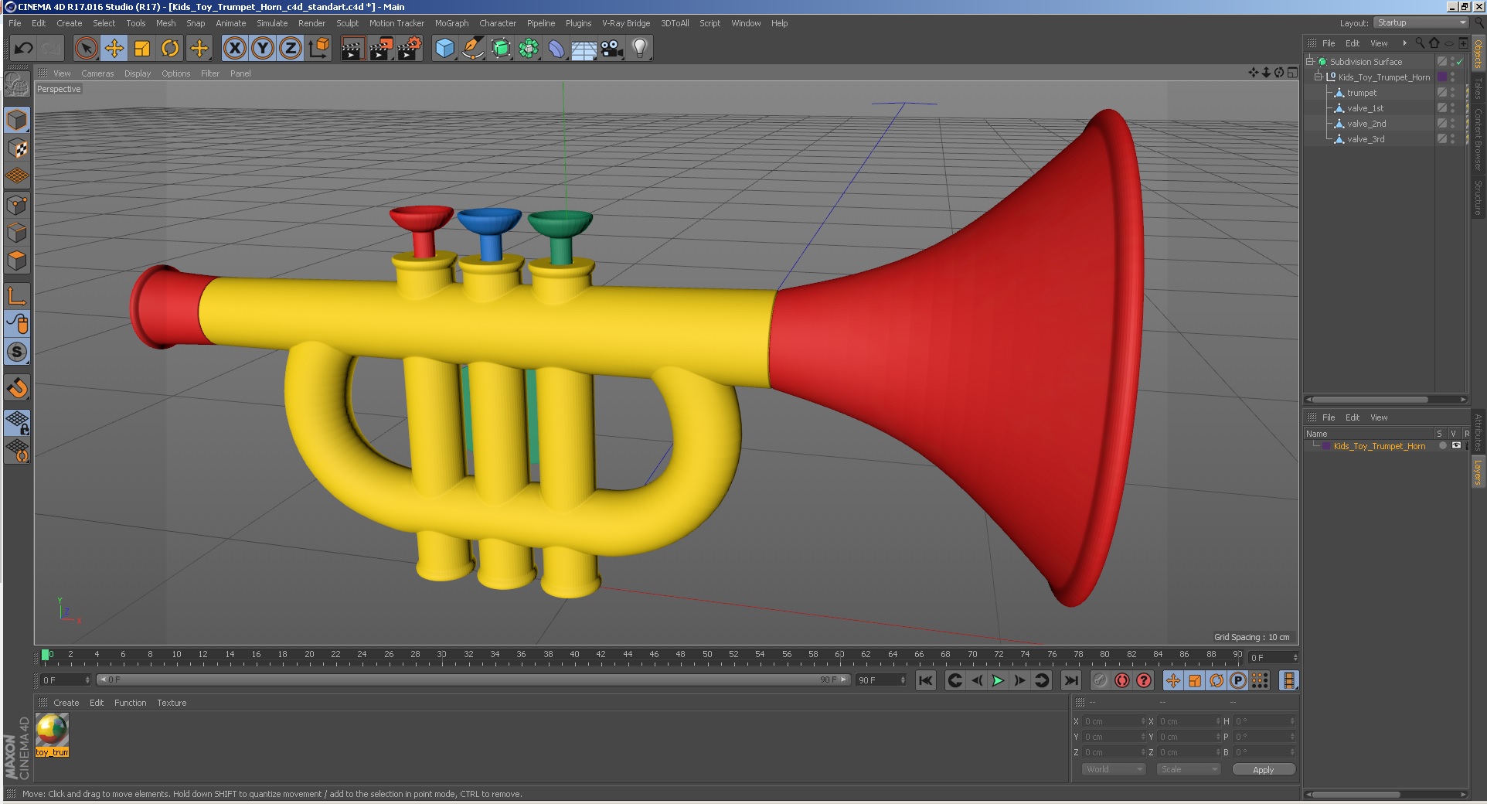Screen dimensions: 1487x804
Task: Switch to Model mode
Action: pyautogui.click(x=17, y=120)
